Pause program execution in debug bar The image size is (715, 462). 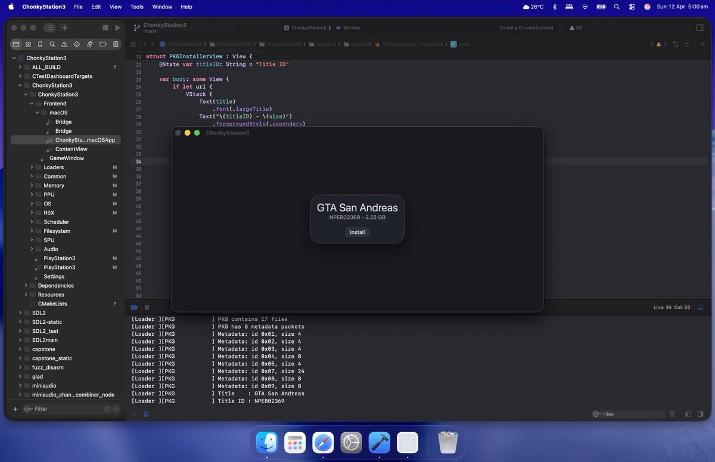click(x=147, y=307)
